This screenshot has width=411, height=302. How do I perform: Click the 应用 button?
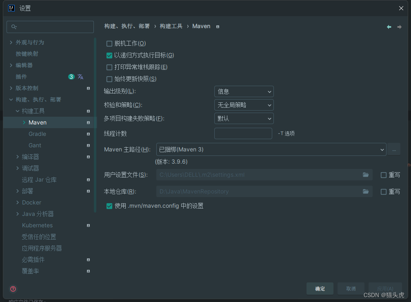385,289
